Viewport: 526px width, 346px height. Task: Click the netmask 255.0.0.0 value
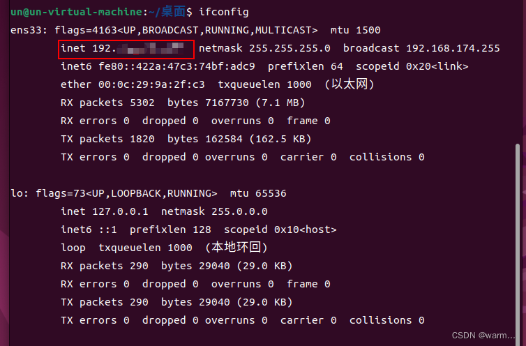[x=214, y=211]
